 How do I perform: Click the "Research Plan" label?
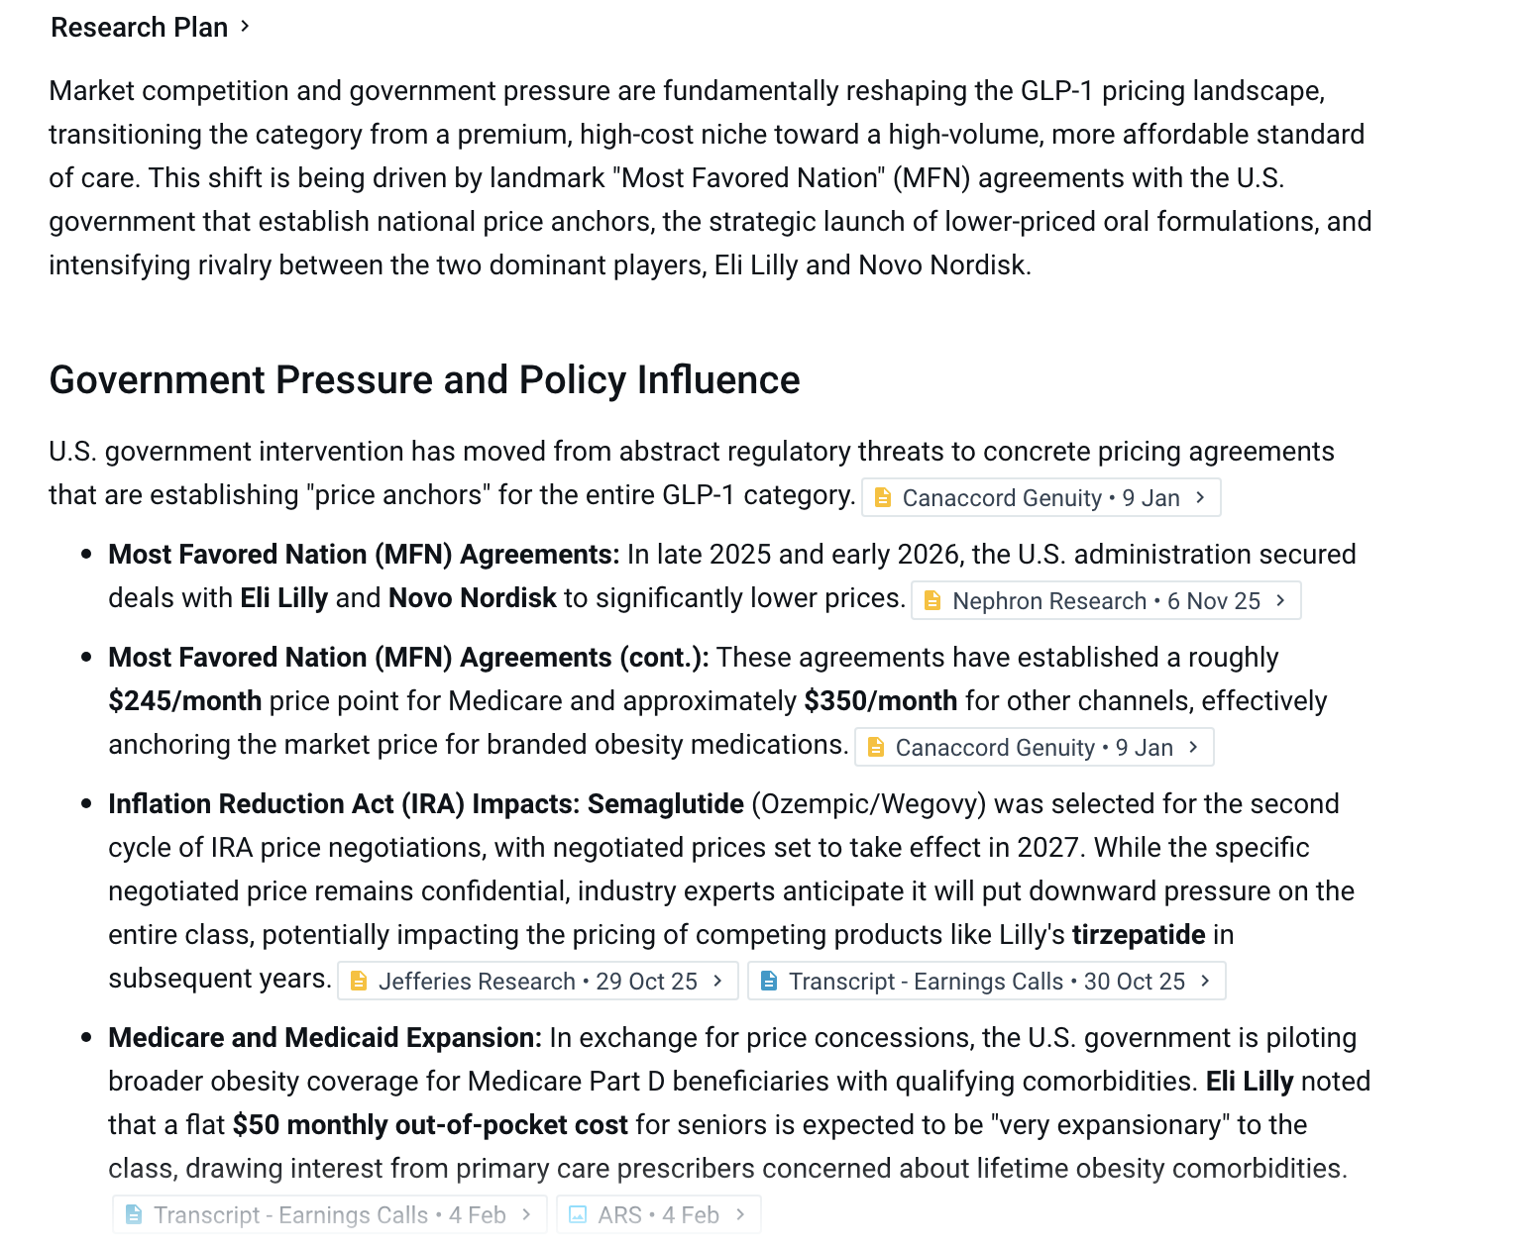pos(139,27)
